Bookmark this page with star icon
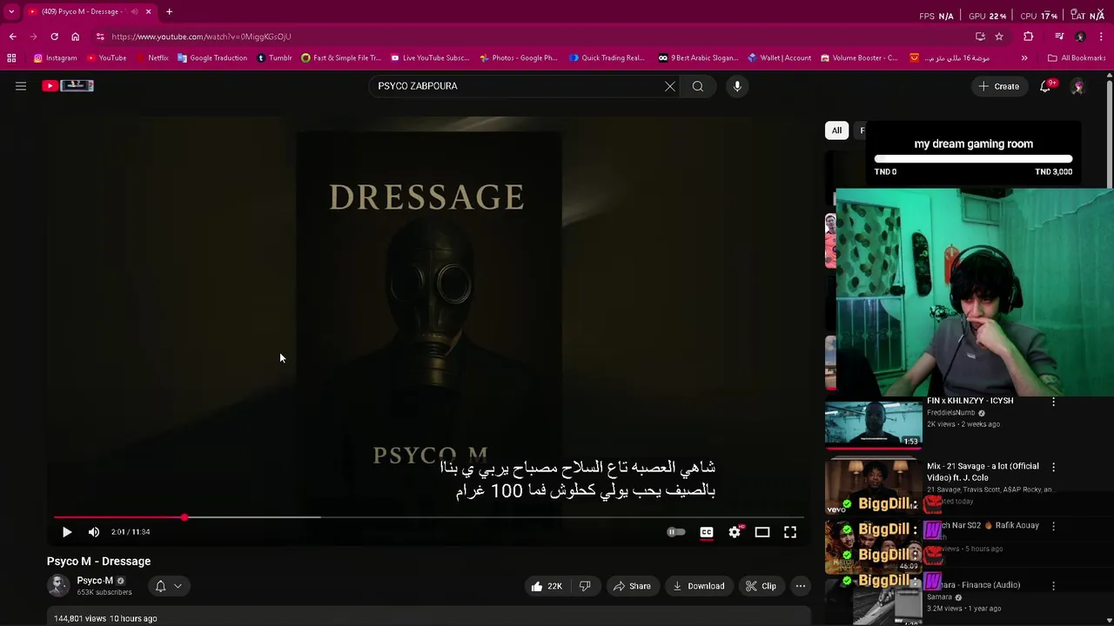 999,37
